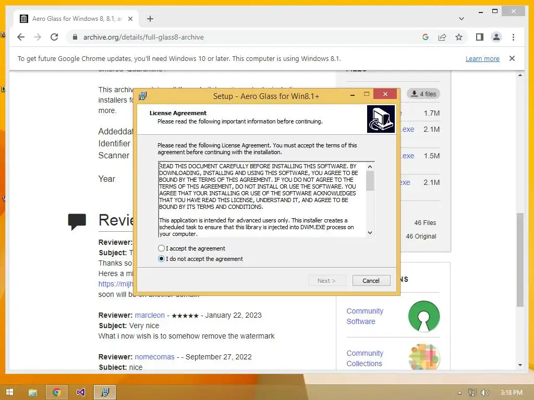The image size is (534, 400).
Task: Click the Reviews speech bubble icon
Action: (x=77, y=221)
